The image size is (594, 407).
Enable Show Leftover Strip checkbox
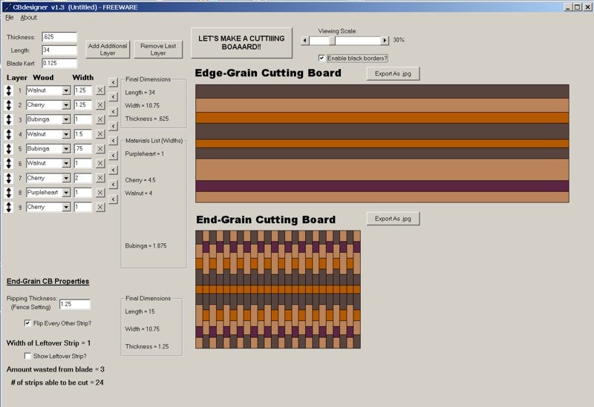pyautogui.click(x=27, y=356)
